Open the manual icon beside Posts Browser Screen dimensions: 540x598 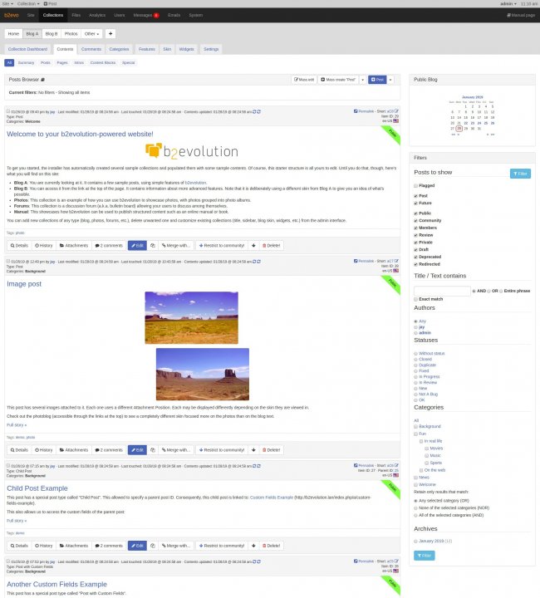pyautogui.click(x=42, y=80)
